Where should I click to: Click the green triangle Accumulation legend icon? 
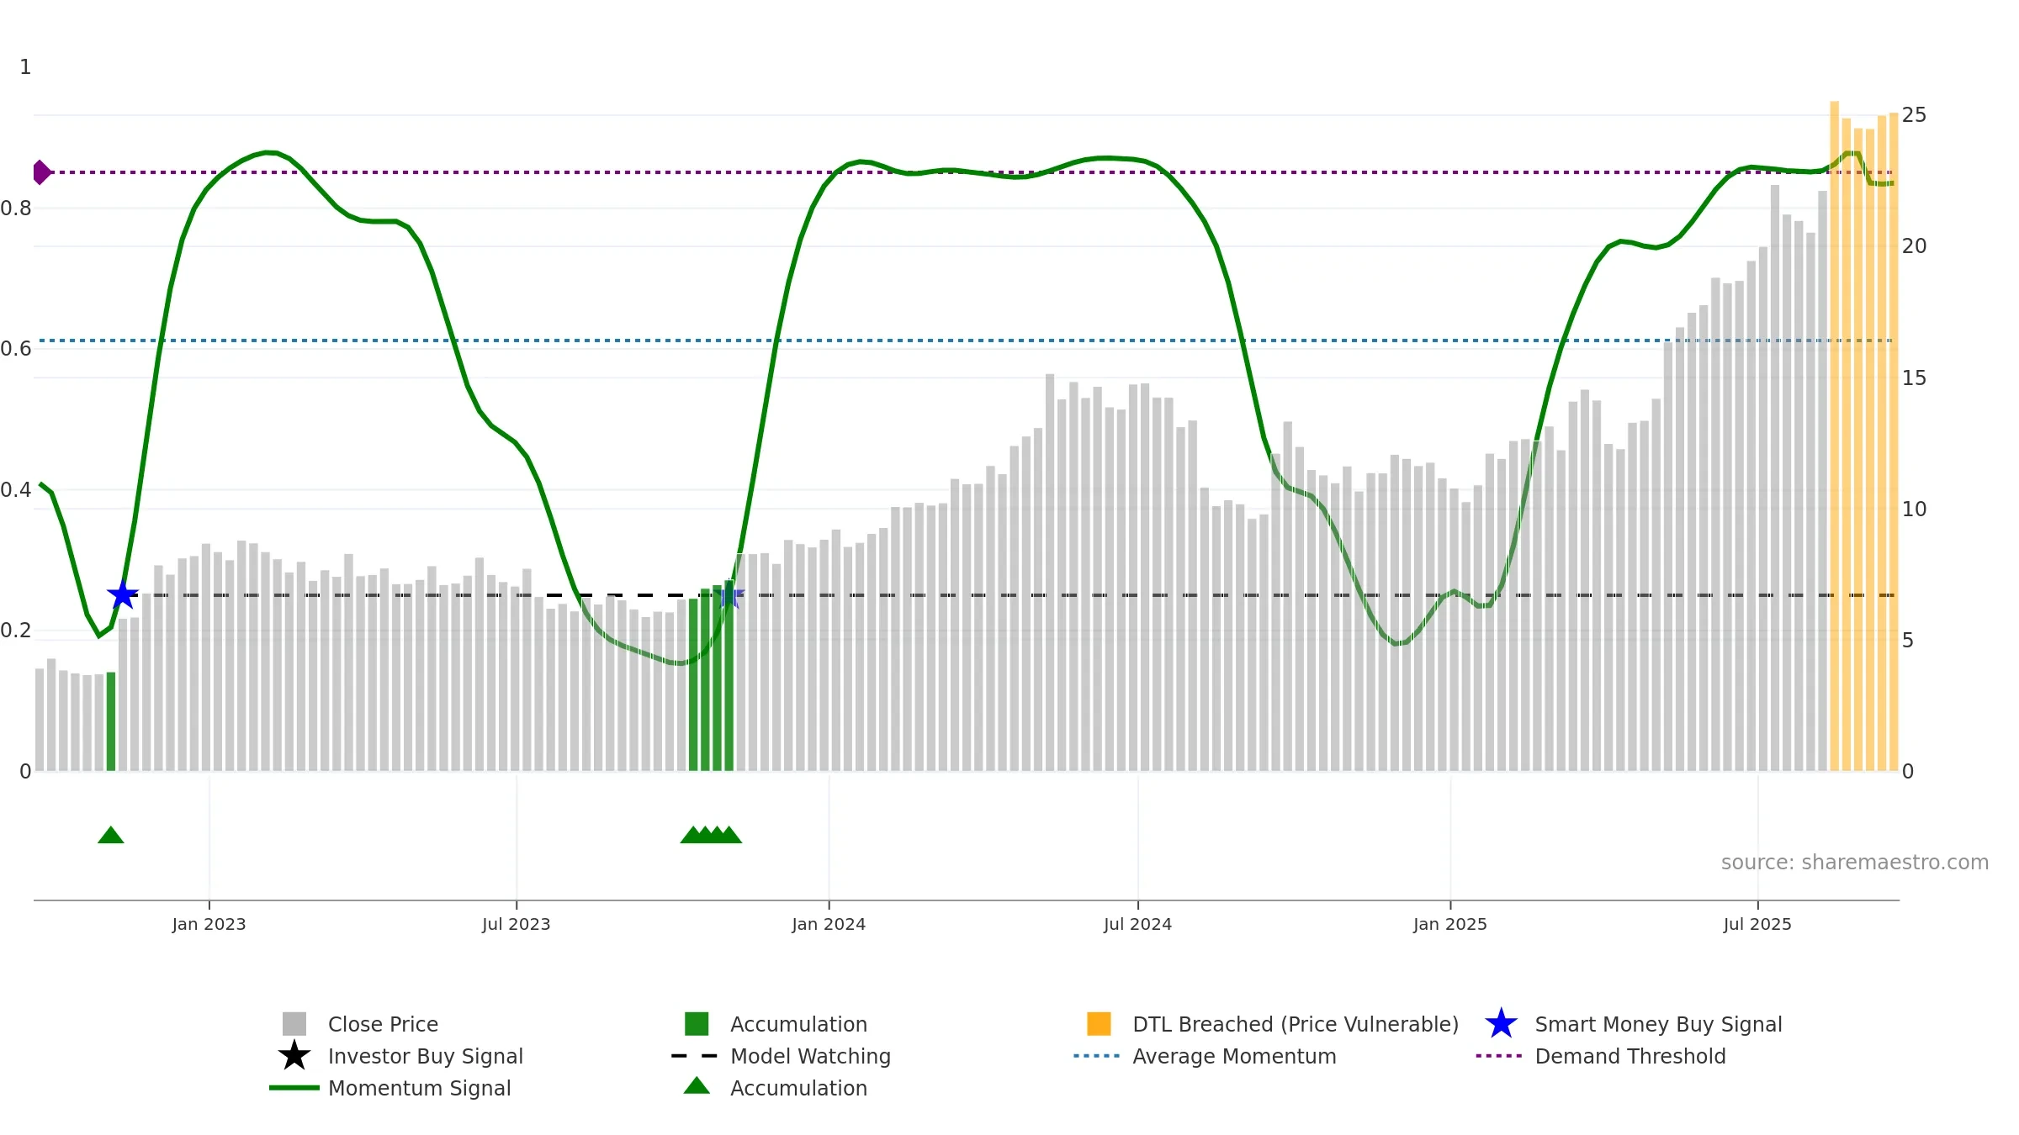(697, 1085)
